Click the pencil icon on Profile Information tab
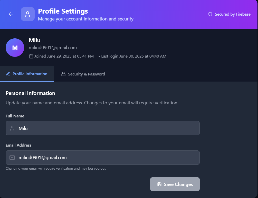This screenshot has height=198, width=258. pyautogui.click(x=8, y=74)
